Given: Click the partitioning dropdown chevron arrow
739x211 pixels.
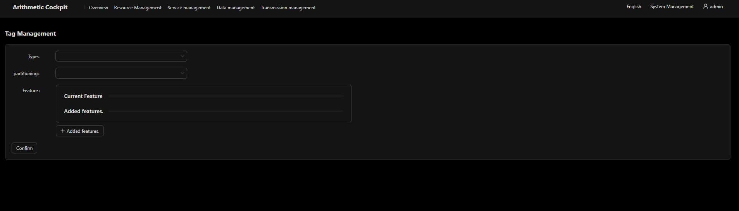Looking at the screenshot, I should point(183,73).
